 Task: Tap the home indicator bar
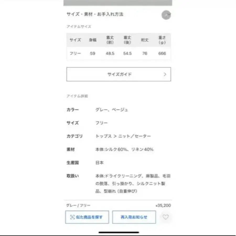[x=119, y=232]
